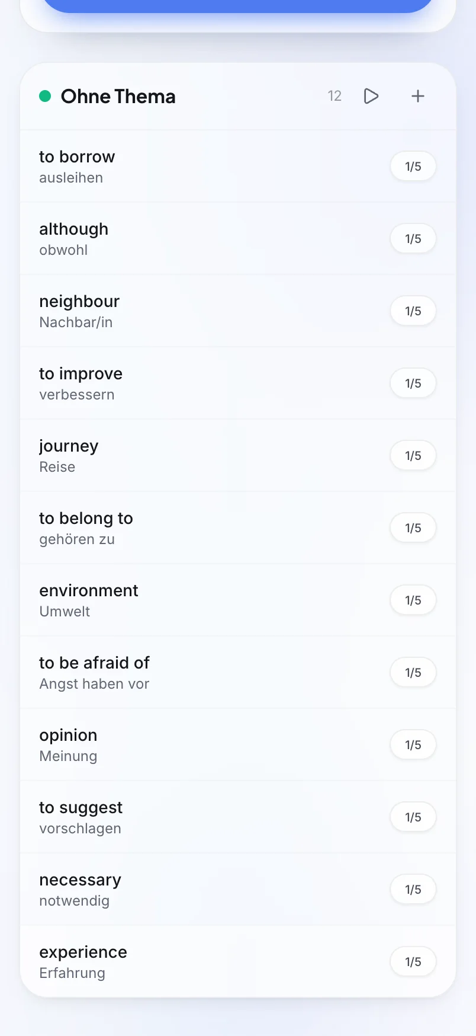Click the 1/5 badge for 'journey'
This screenshot has width=476, height=1036.
[x=413, y=456]
